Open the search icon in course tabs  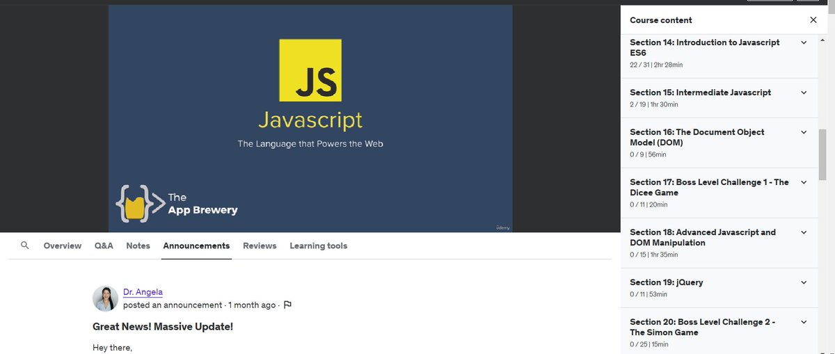[x=25, y=246]
